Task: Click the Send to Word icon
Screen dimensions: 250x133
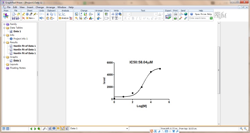Action: (x=185, y=18)
